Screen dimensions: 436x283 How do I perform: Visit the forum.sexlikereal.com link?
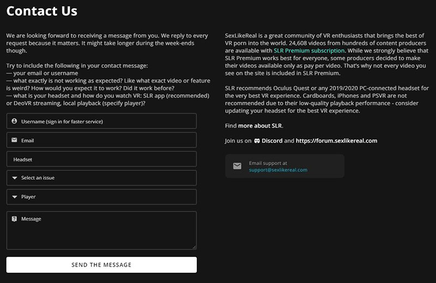point(336,141)
